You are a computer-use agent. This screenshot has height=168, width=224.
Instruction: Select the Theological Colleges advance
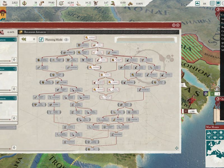click(57, 60)
